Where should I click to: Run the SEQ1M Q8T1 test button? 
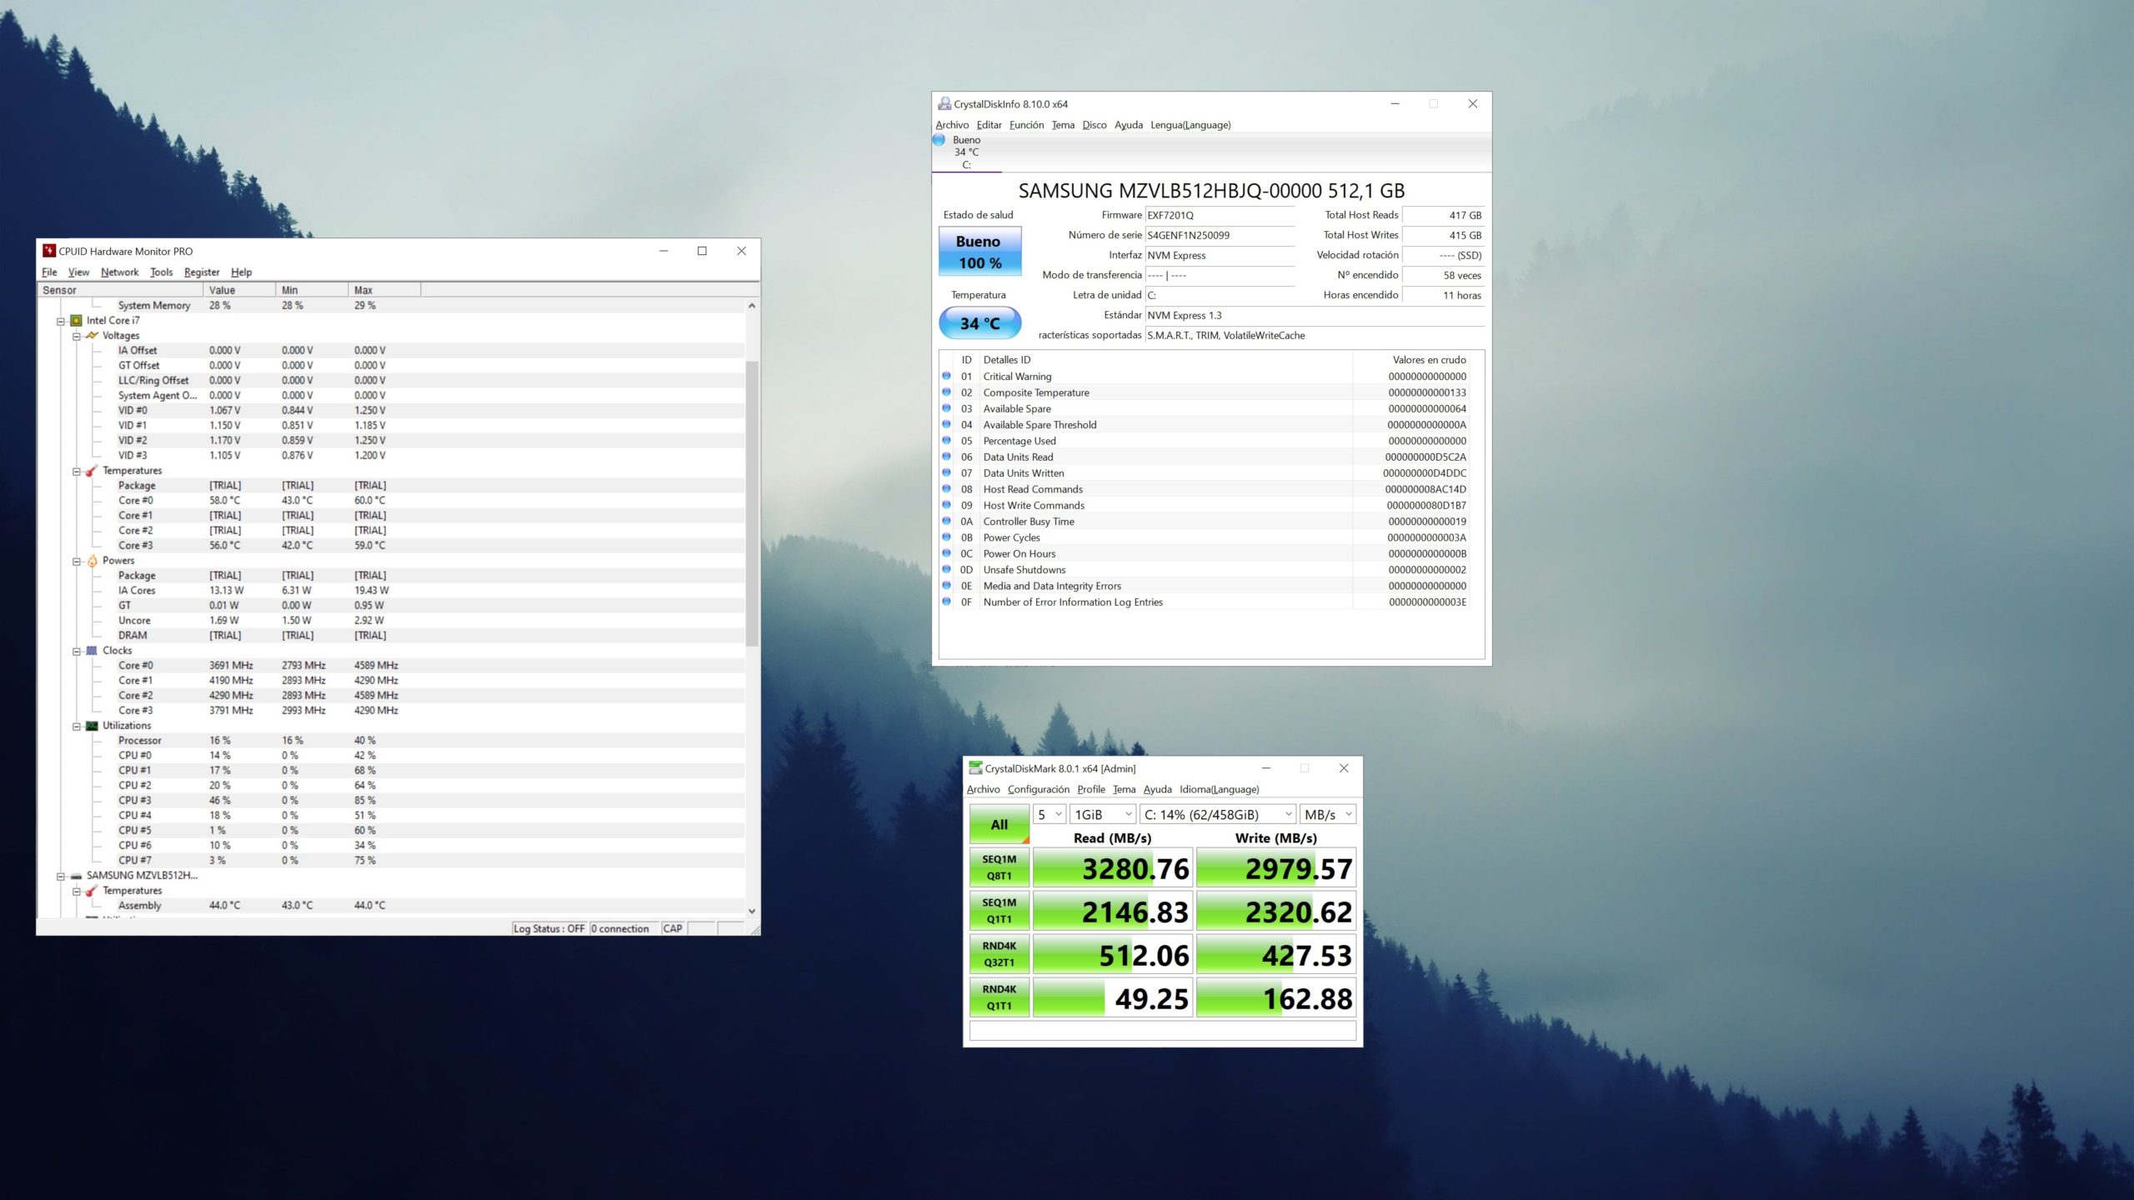pos(999,867)
